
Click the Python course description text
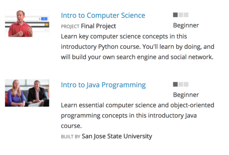tap(137, 47)
